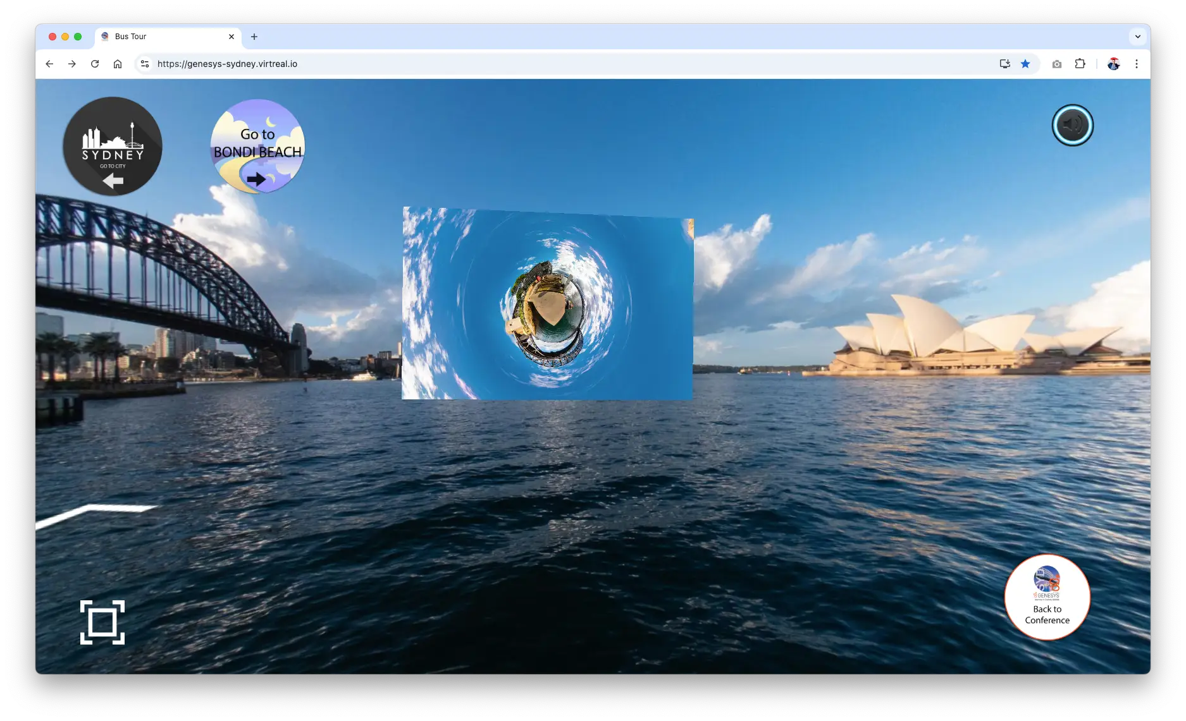Mute the tour audio

[x=1072, y=125]
